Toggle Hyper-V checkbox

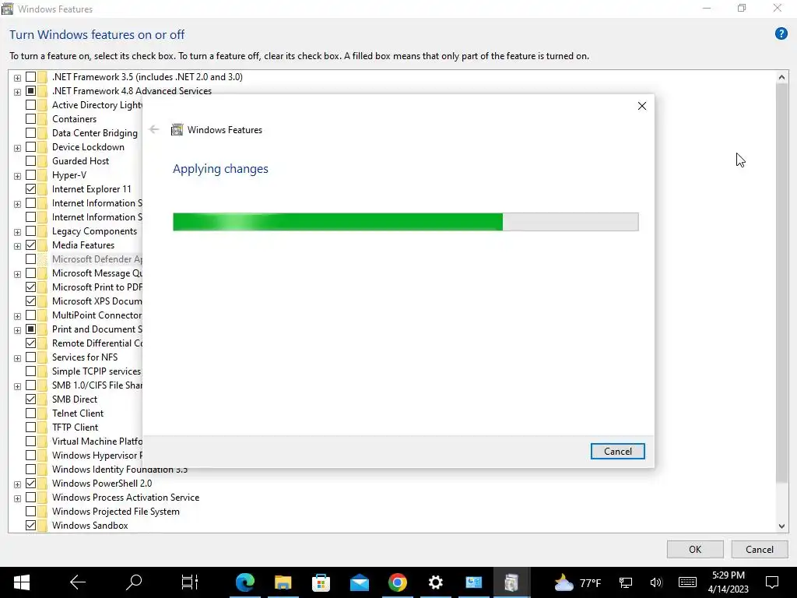coord(30,175)
